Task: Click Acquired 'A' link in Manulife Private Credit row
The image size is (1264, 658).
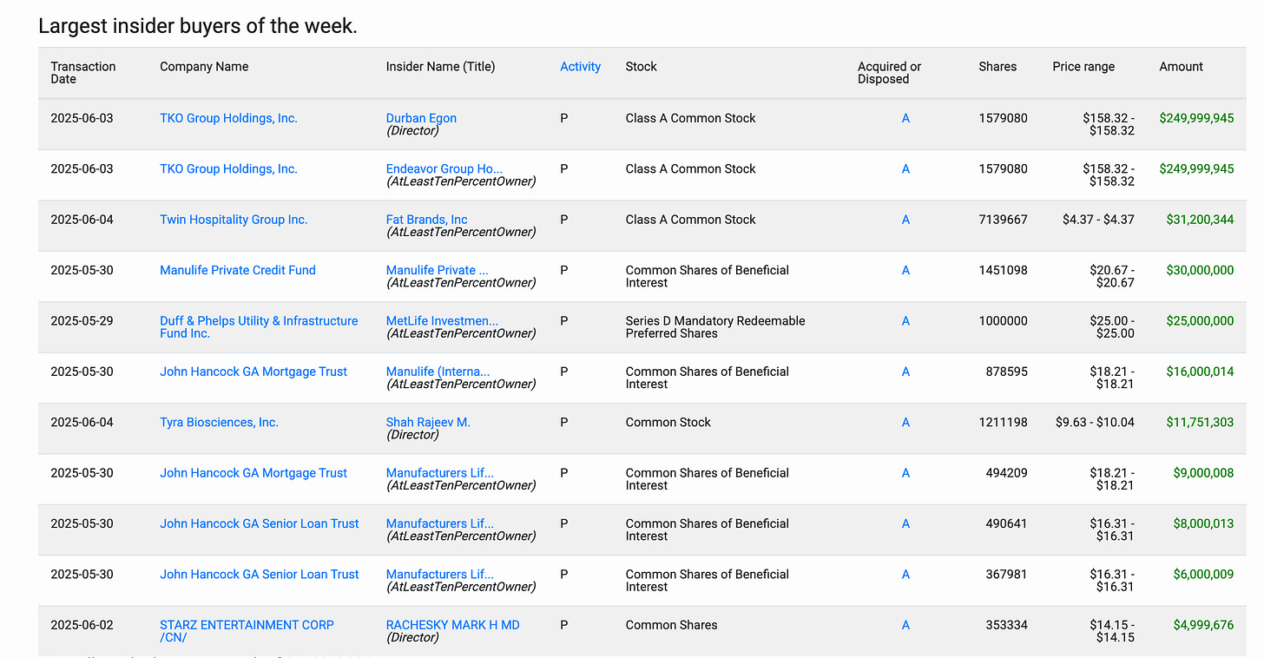Action: pyautogui.click(x=905, y=270)
